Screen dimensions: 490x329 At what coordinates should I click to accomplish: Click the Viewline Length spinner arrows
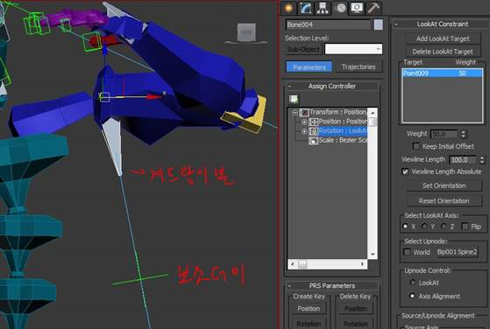[x=482, y=160]
